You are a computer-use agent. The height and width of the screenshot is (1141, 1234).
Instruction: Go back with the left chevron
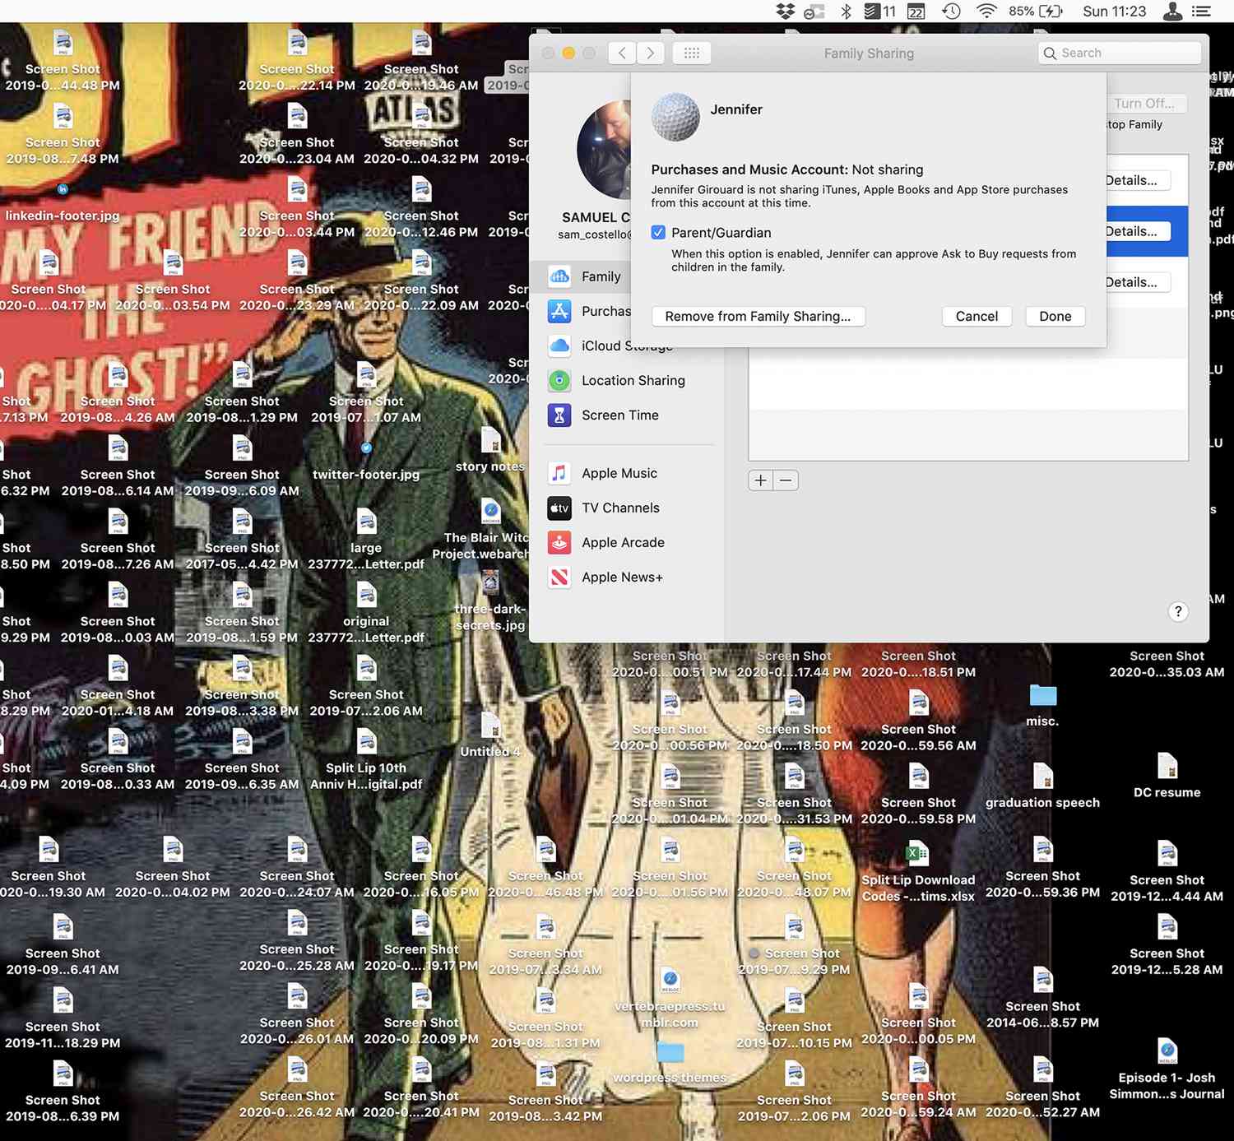(623, 53)
